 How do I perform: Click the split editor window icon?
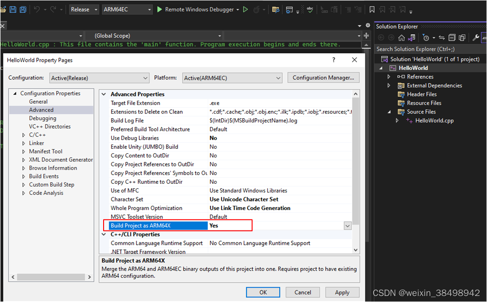click(x=366, y=36)
